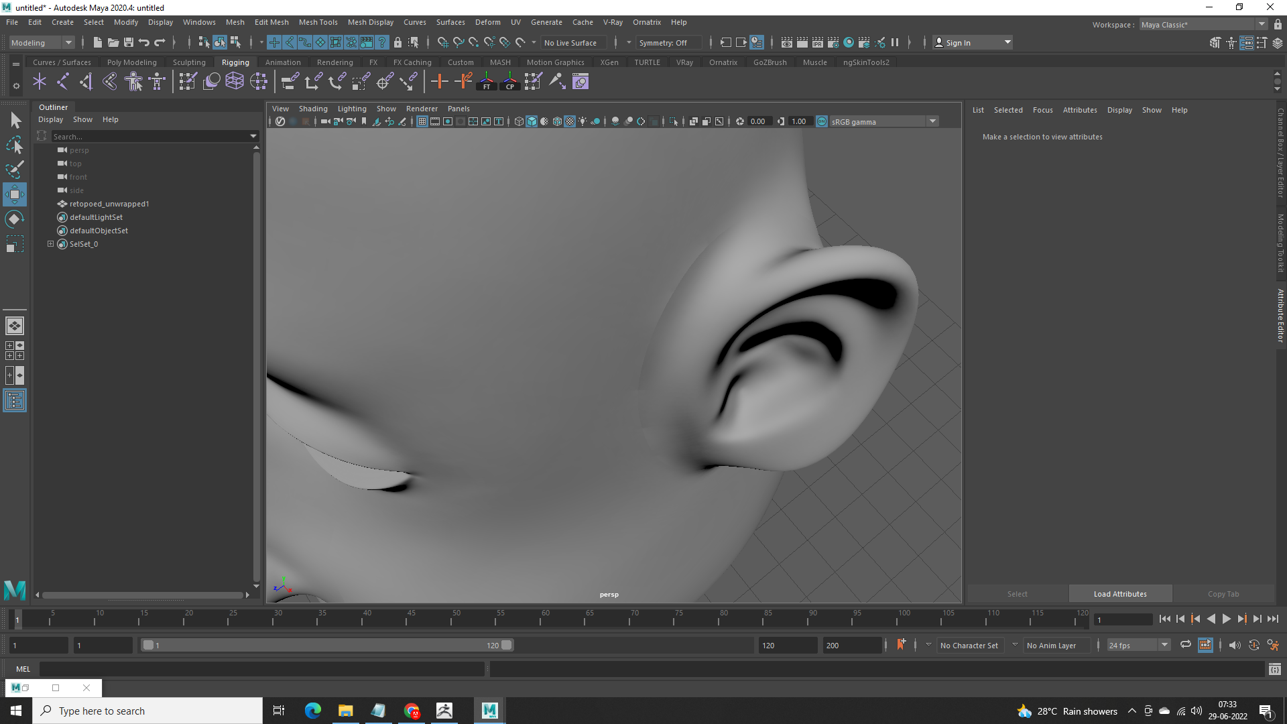The width and height of the screenshot is (1287, 724).
Task: Toggle the color management ON button
Action: 822,121
